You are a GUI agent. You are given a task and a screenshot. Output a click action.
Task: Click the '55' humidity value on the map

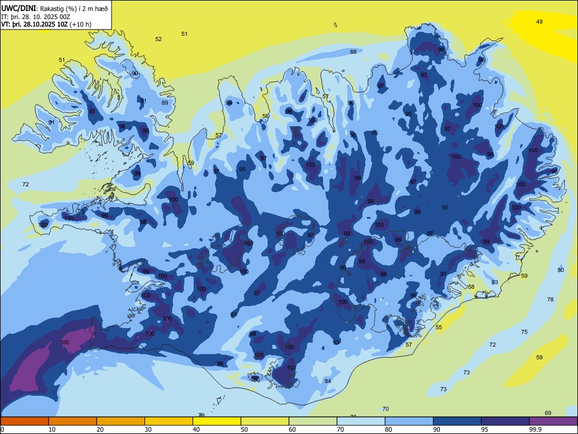pos(439,328)
